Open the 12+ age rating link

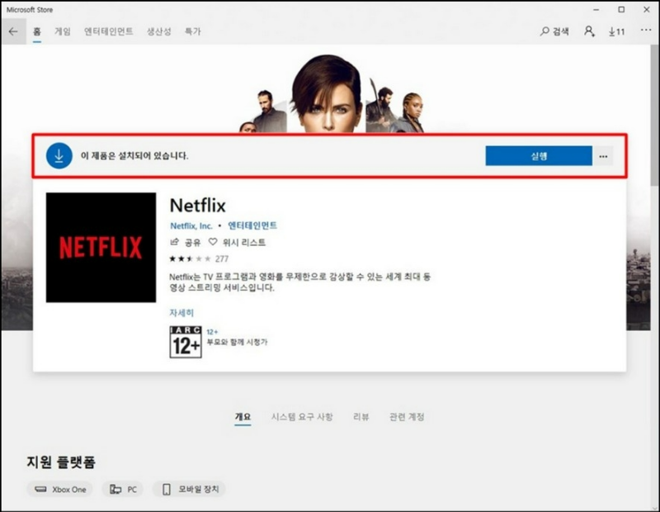click(x=212, y=332)
